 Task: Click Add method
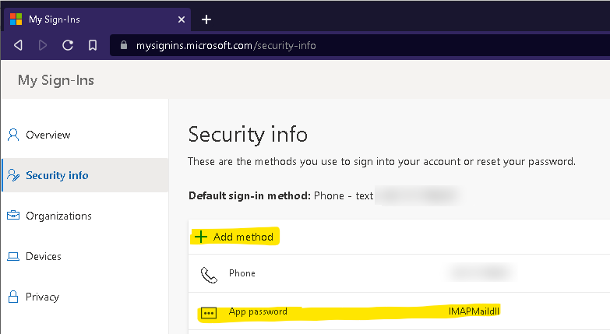click(234, 237)
